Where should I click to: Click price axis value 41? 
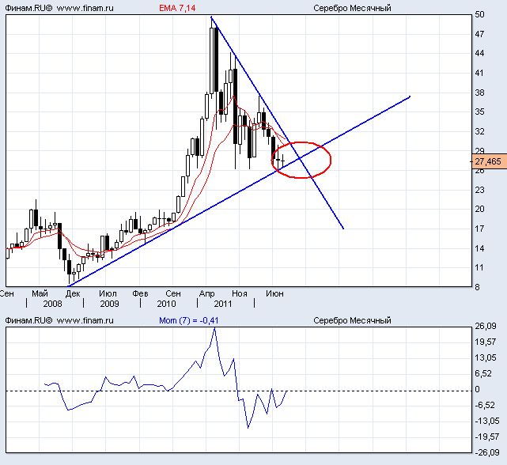[x=479, y=73]
